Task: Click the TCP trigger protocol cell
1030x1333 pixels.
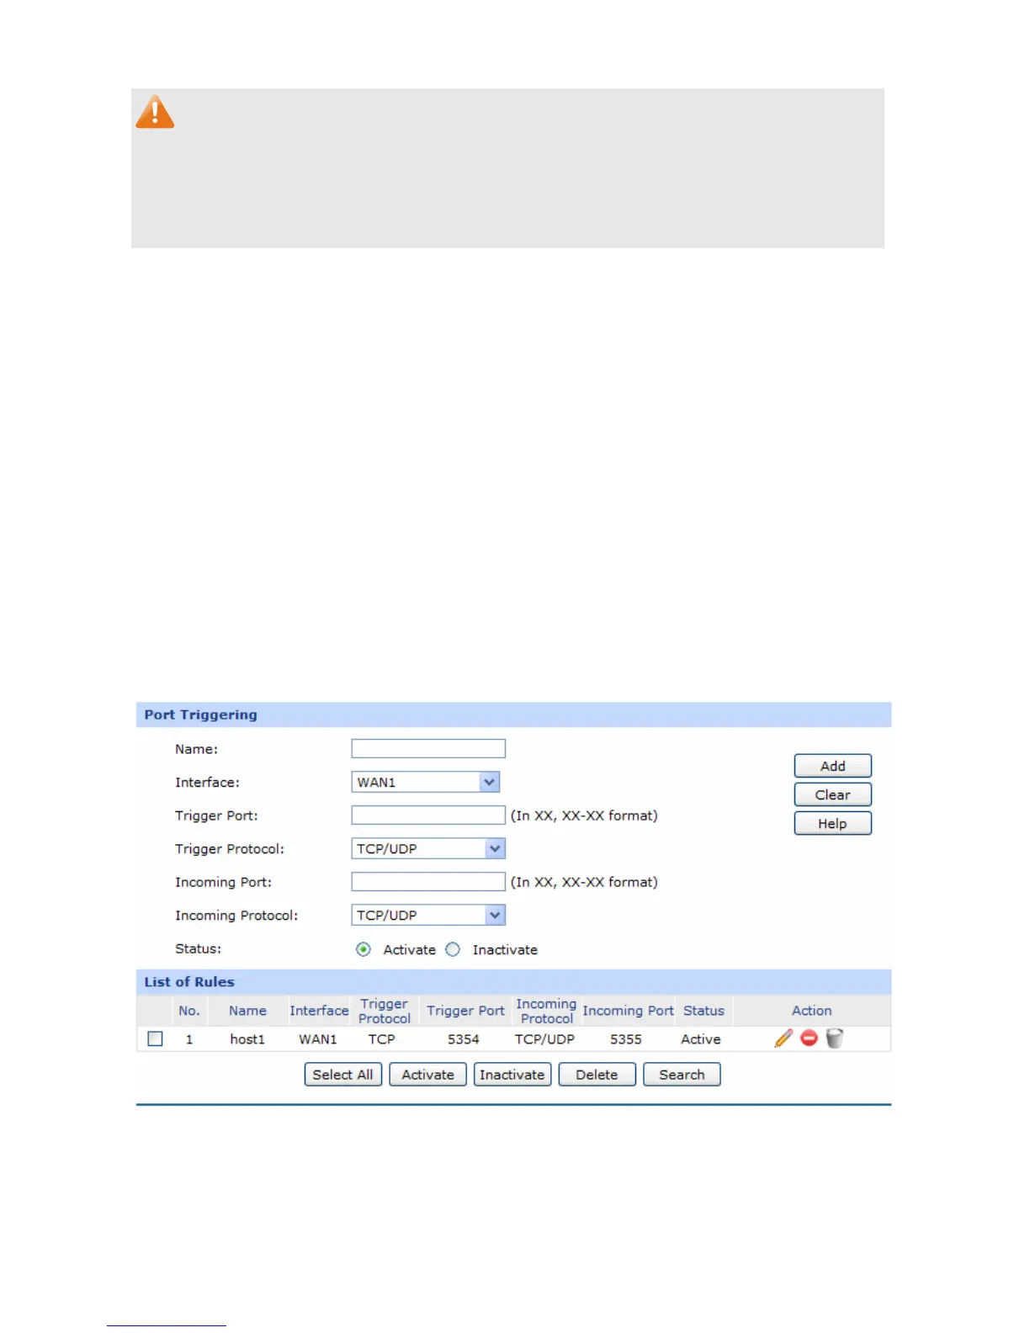Action: [x=381, y=1039]
